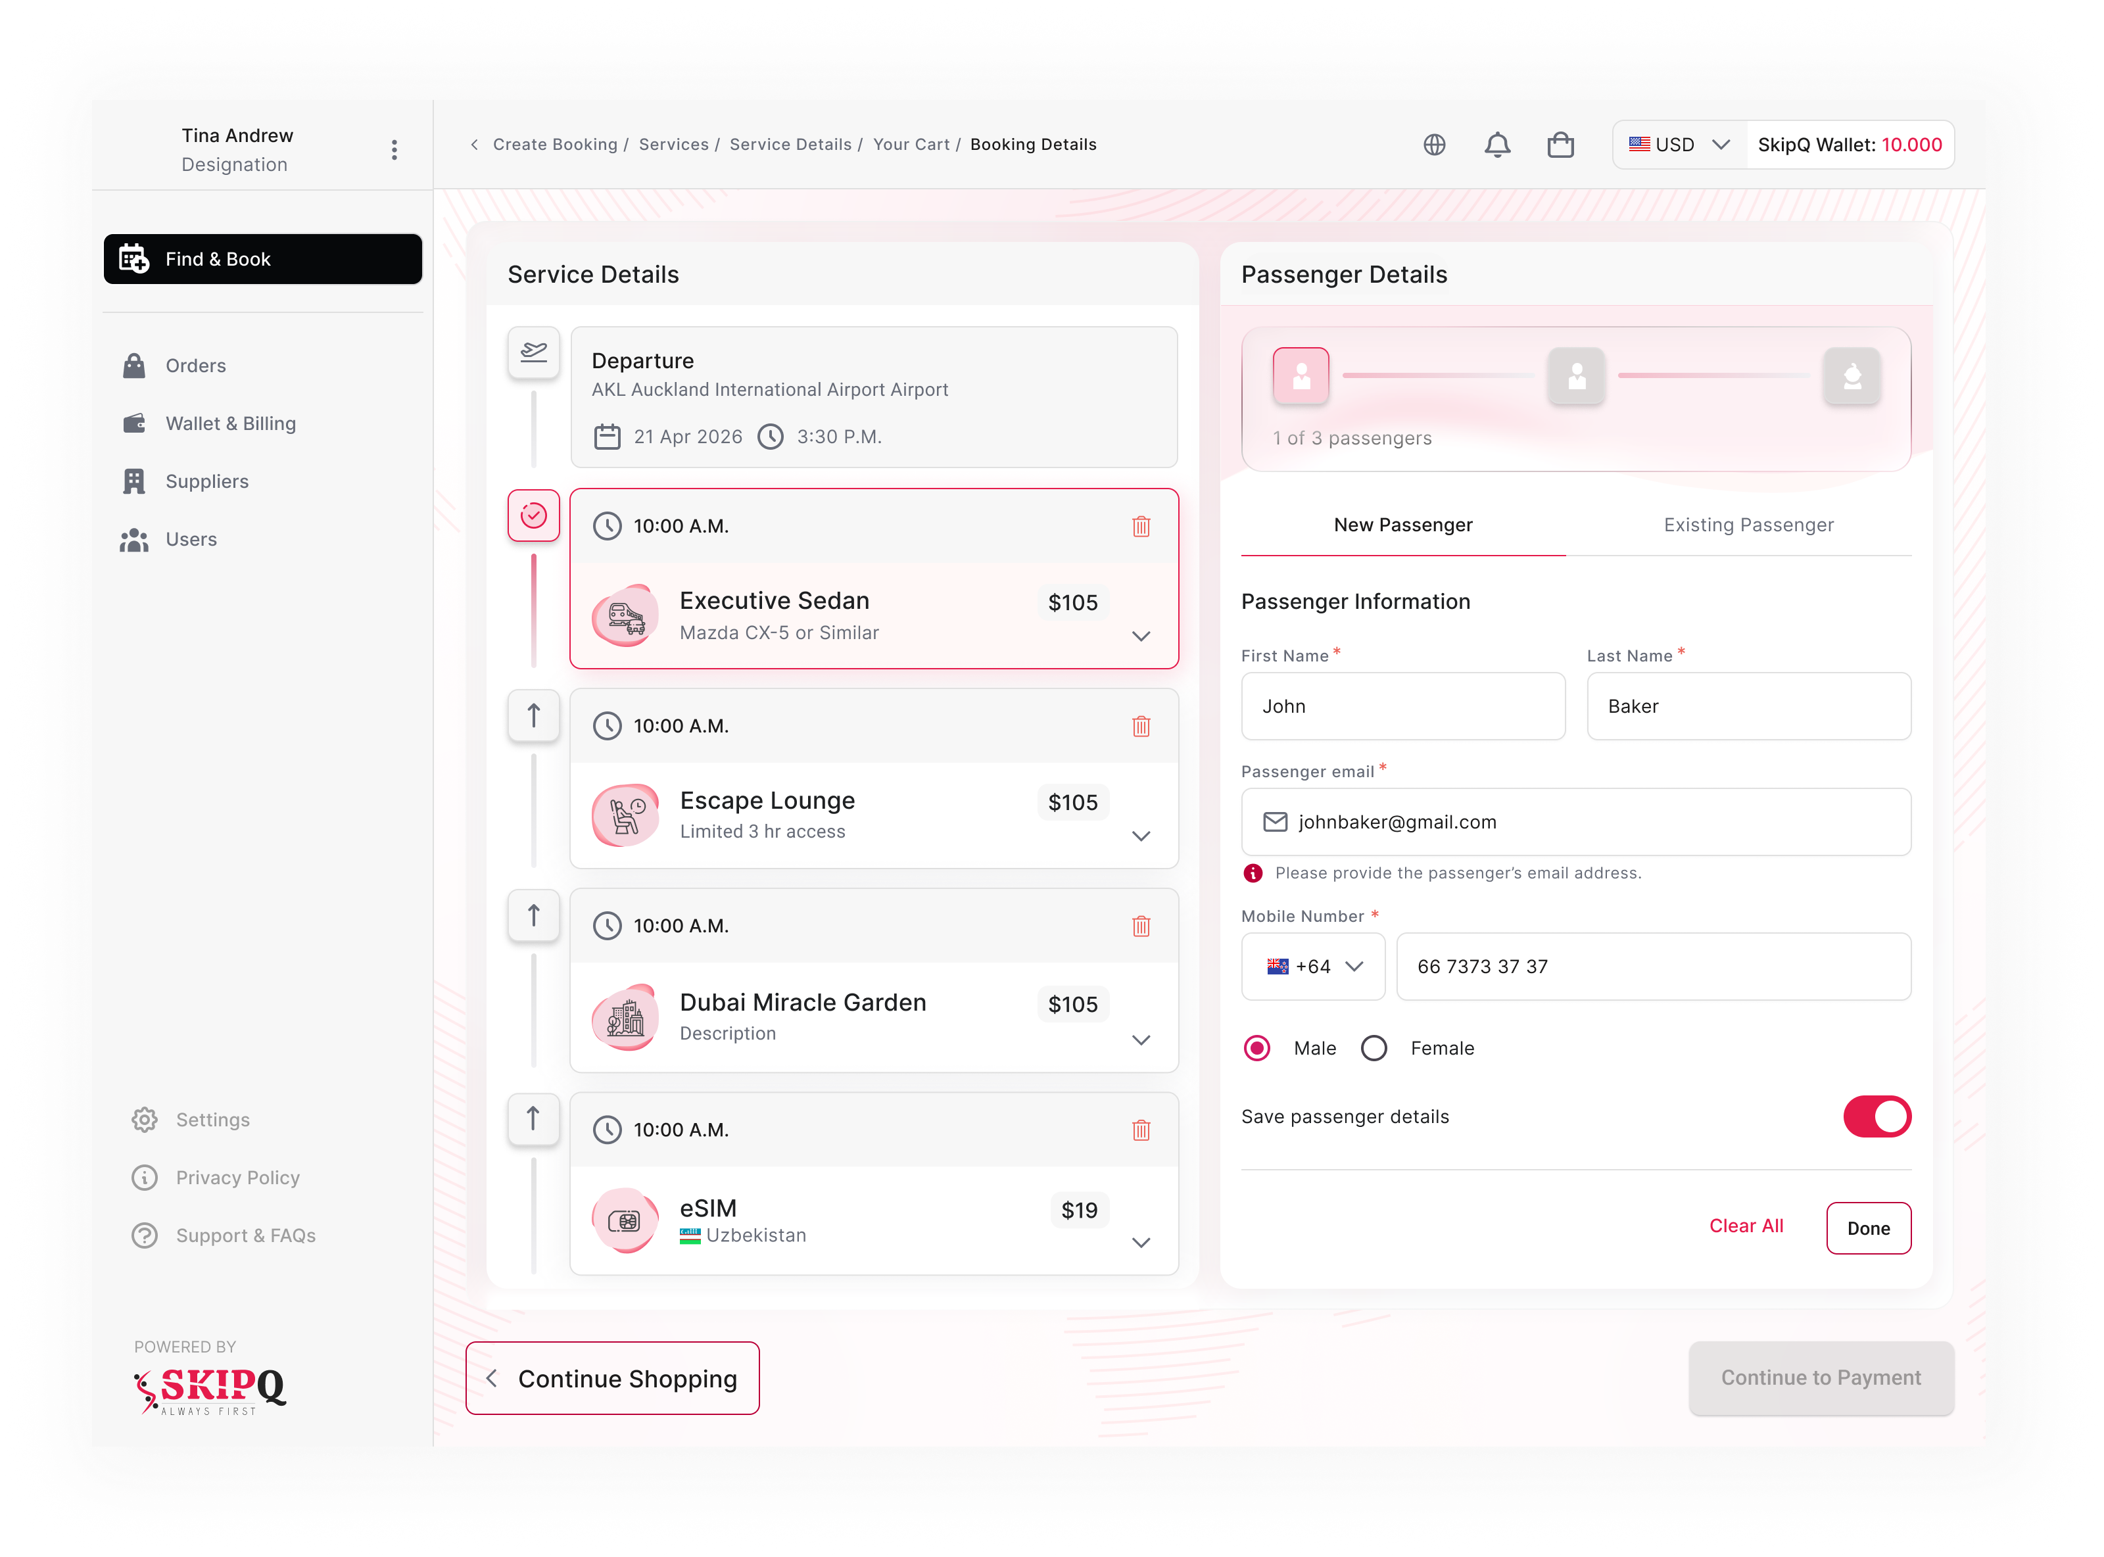The width and height of the screenshot is (2104, 1557).
Task: Click Continue to Payment button
Action: [x=1821, y=1378]
